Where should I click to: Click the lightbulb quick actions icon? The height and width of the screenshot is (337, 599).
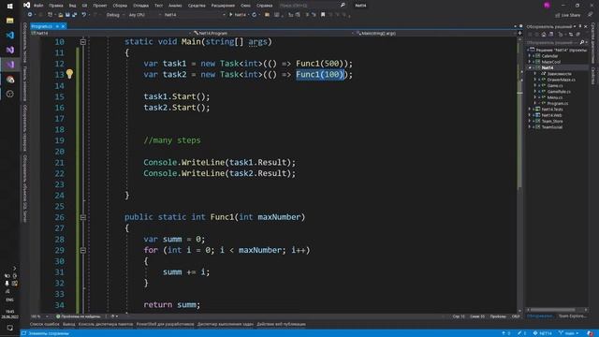tap(69, 74)
